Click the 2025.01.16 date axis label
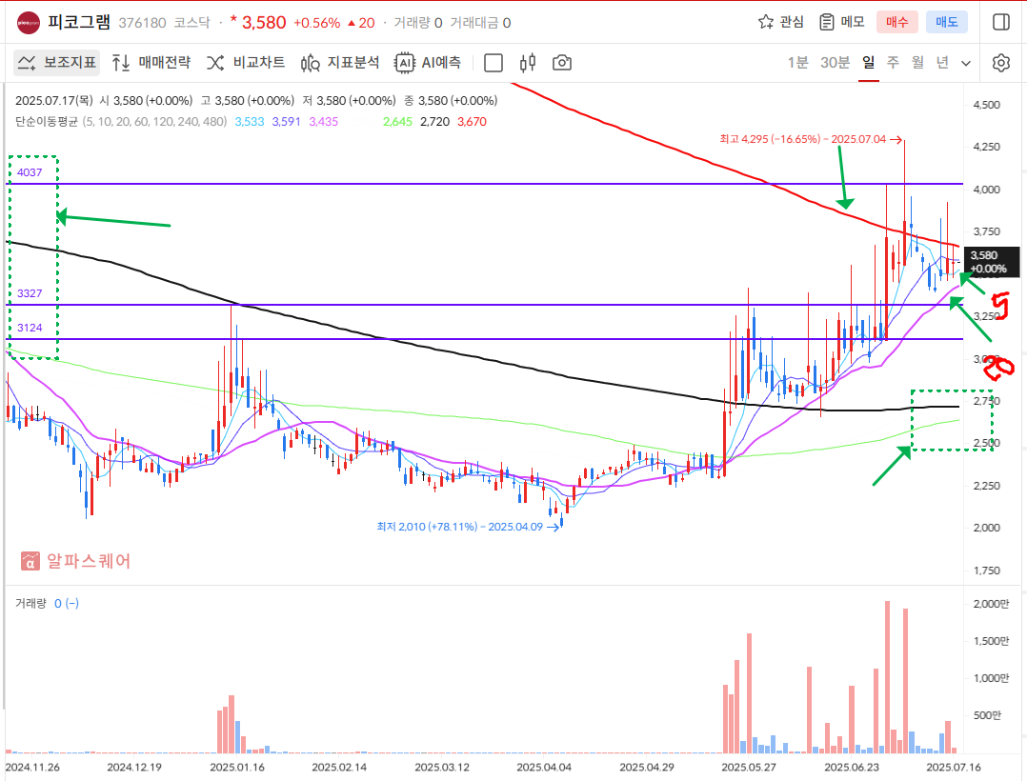The image size is (1027, 781). coord(237,768)
